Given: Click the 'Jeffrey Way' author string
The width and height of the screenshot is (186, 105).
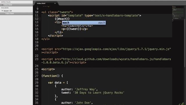Looking at the screenshot, I should 85,89.
